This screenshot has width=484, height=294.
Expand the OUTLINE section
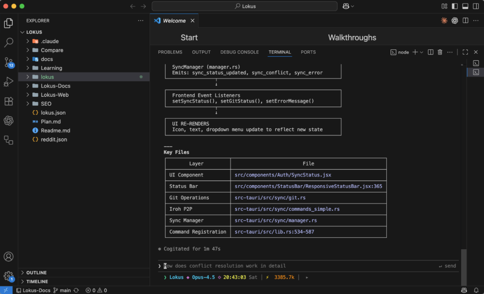point(36,273)
